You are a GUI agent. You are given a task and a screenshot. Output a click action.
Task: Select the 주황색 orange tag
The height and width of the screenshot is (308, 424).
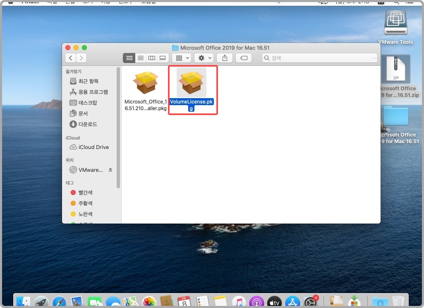pyautogui.click(x=81, y=203)
